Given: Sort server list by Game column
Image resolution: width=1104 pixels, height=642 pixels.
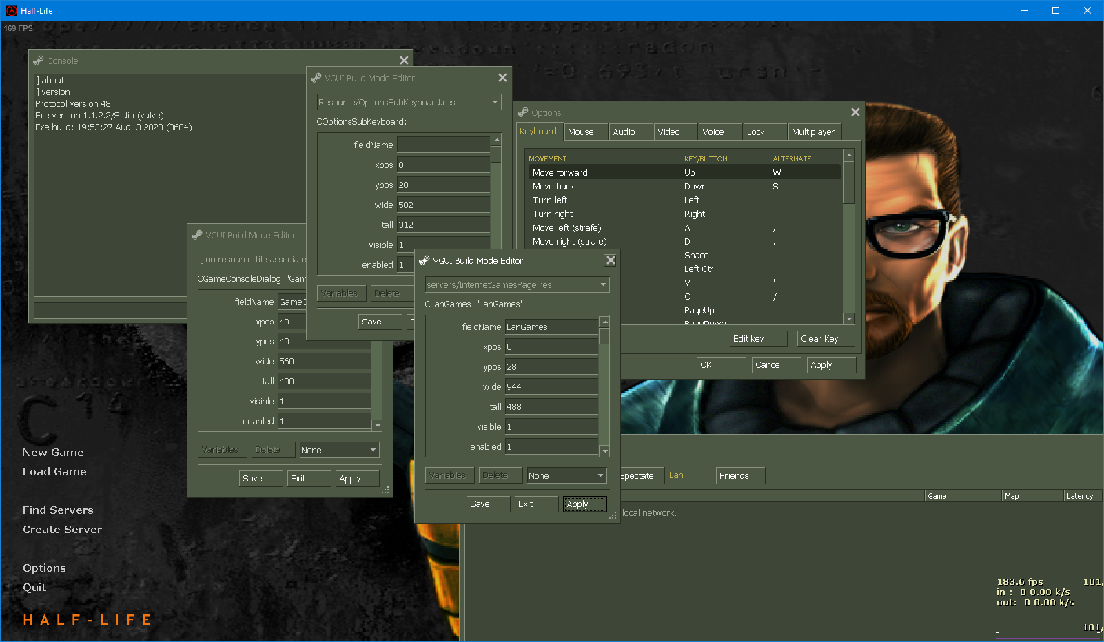Looking at the screenshot, I should 963,496.
